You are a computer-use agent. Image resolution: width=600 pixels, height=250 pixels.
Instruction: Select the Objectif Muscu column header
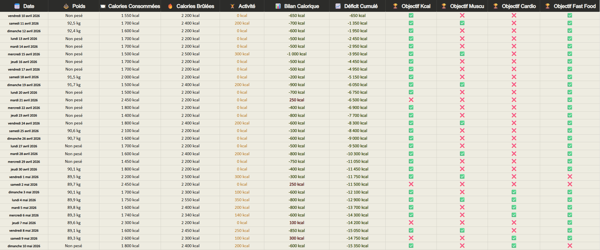[462, 6]
